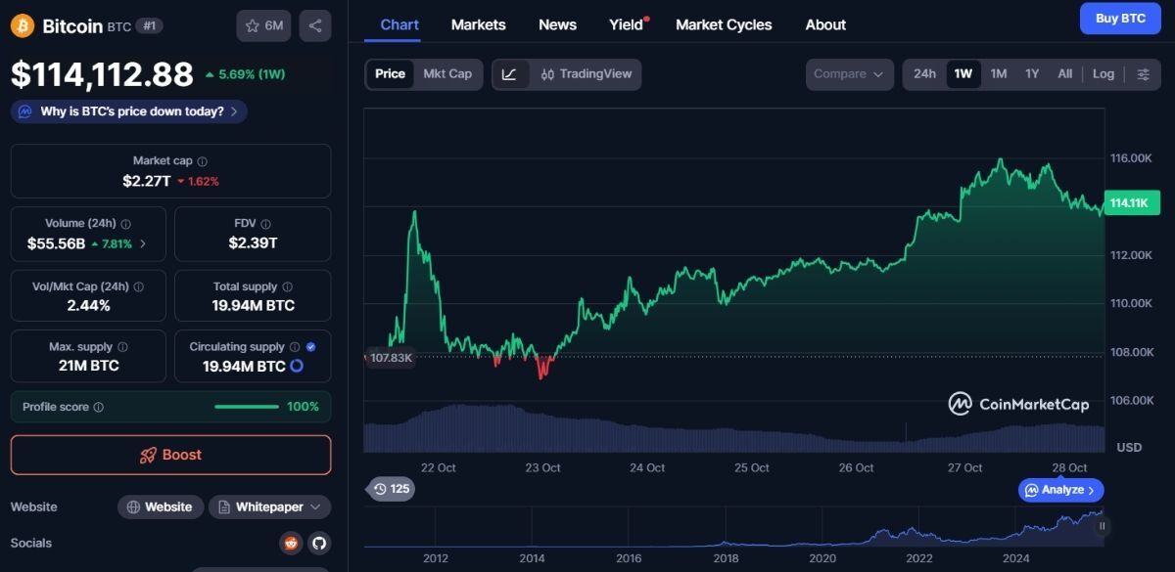Open the Chart tab
Viewport: 1175px width, 572px height.
click(399, 24)
